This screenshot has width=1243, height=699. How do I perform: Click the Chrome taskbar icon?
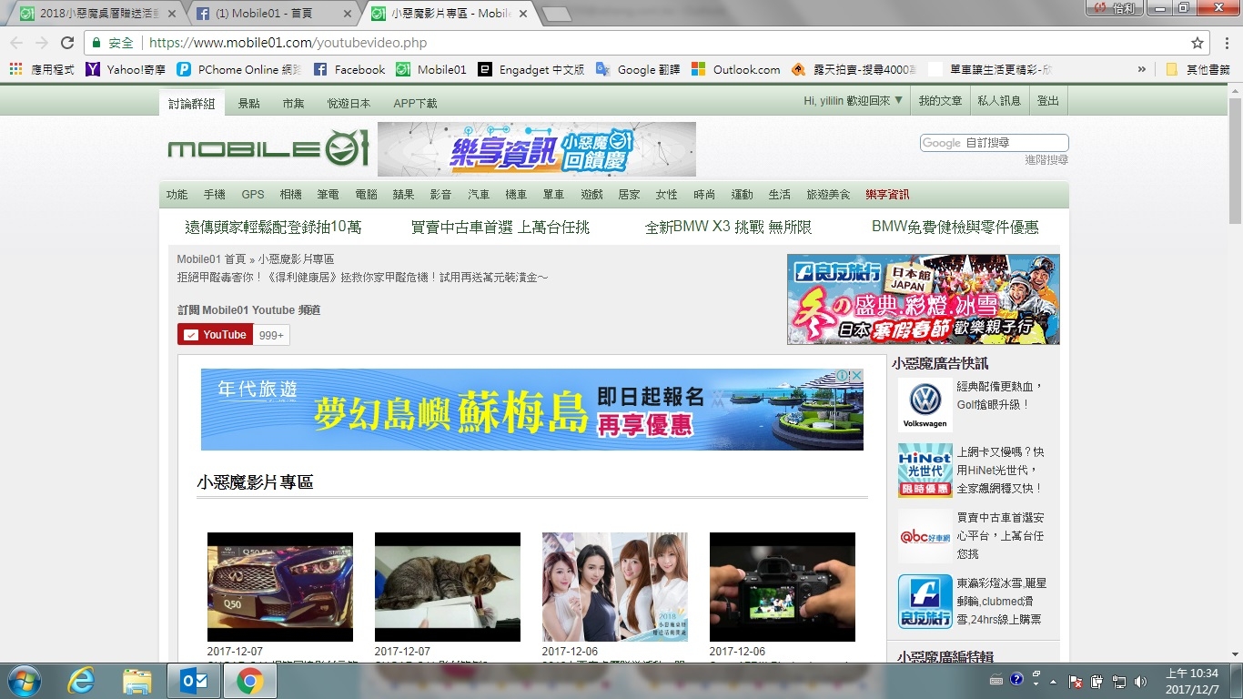[249, 681]
